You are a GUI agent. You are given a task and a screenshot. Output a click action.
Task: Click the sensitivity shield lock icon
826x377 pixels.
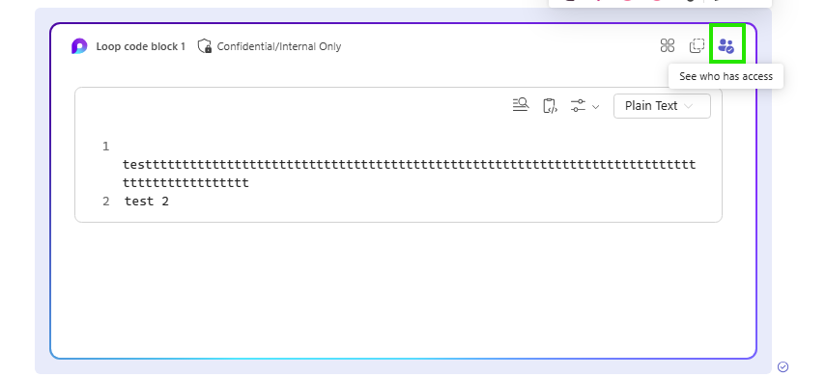(x=205, y=46)
